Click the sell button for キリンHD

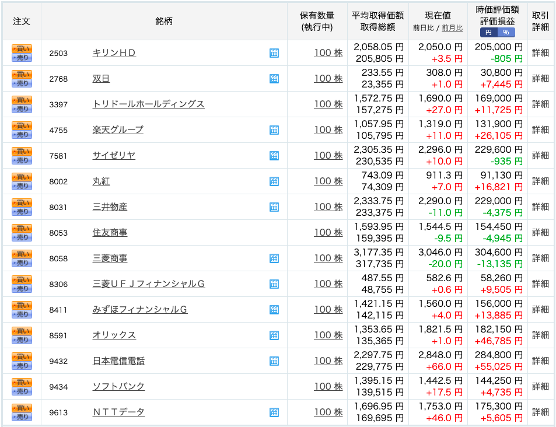coord(22,57)
